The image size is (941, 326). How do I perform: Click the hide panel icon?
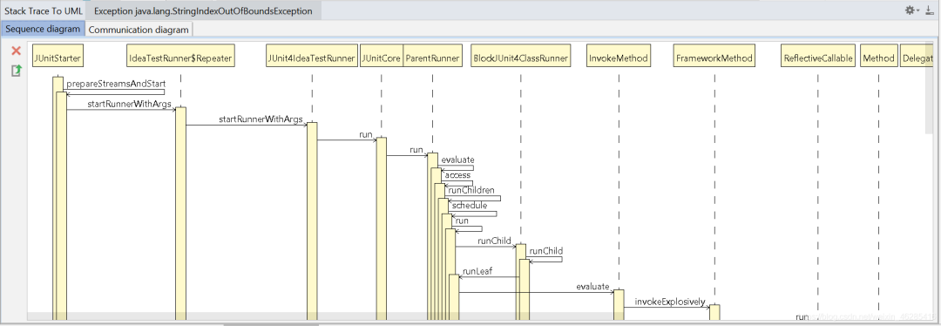930,10
